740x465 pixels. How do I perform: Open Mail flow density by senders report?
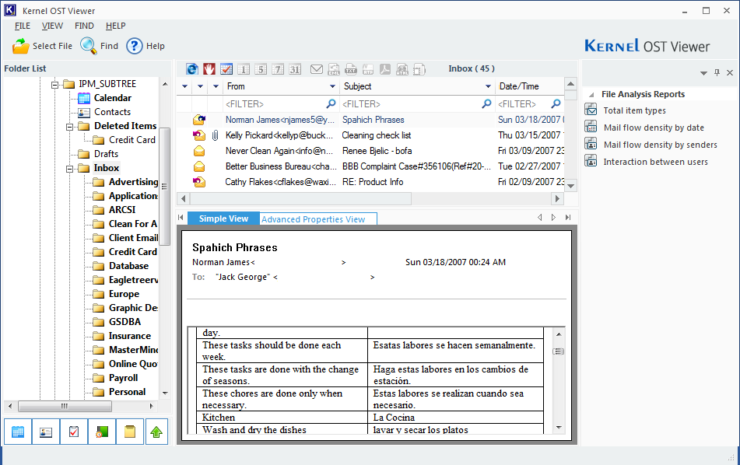[x=661, y=145]
